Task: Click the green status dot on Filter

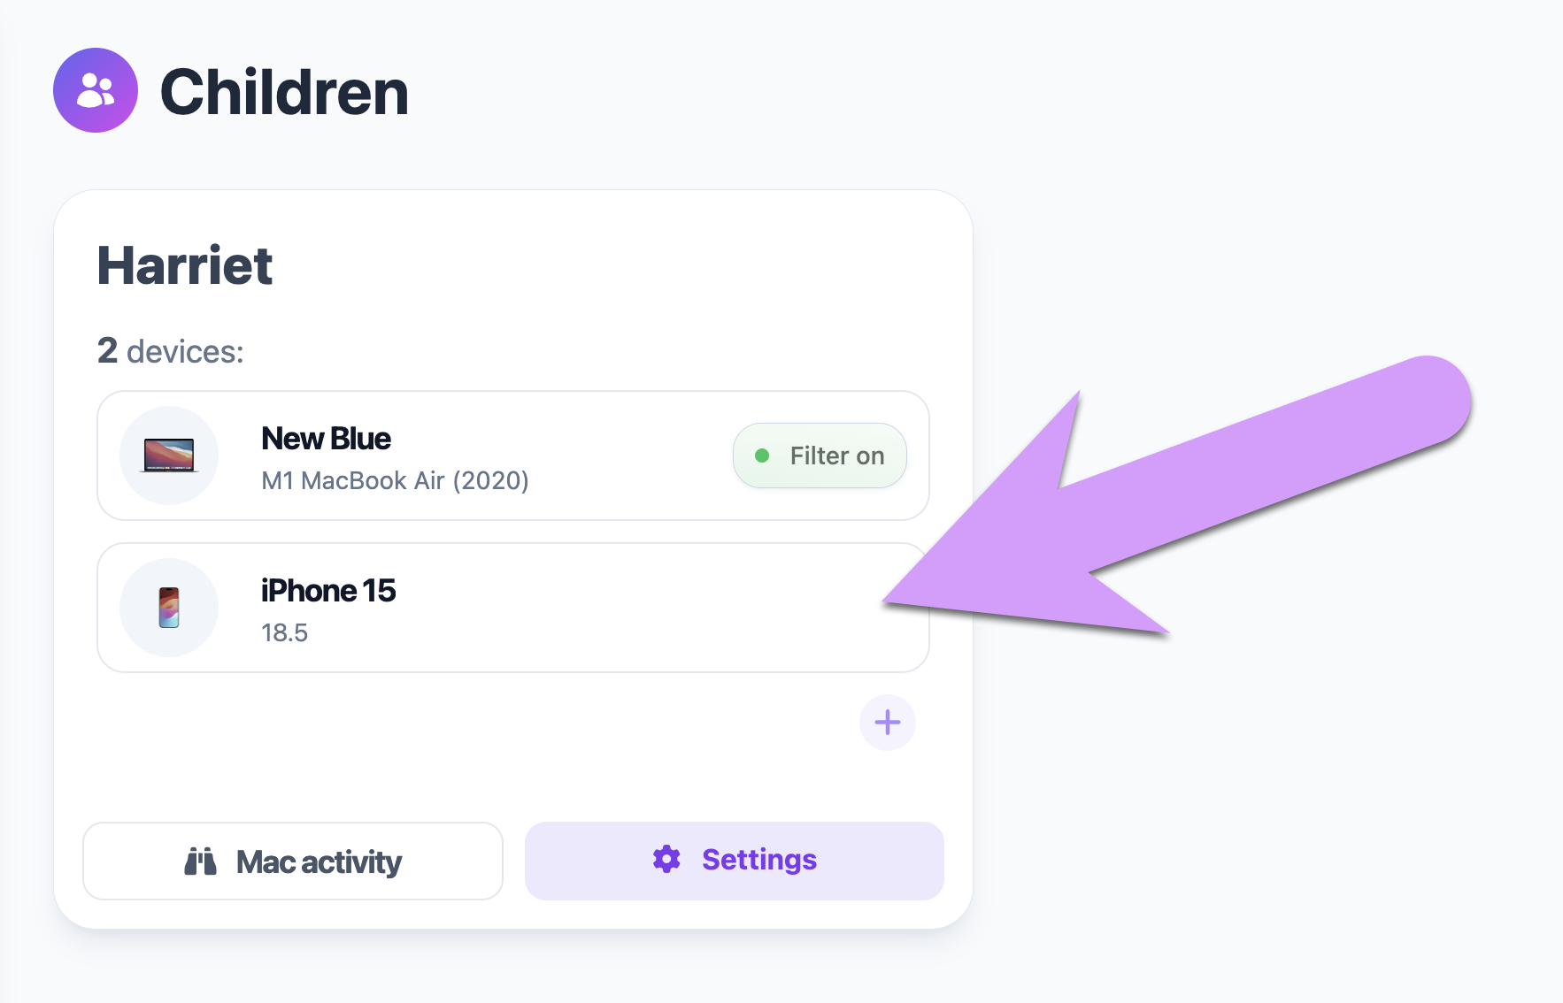Action: point(761,456)
